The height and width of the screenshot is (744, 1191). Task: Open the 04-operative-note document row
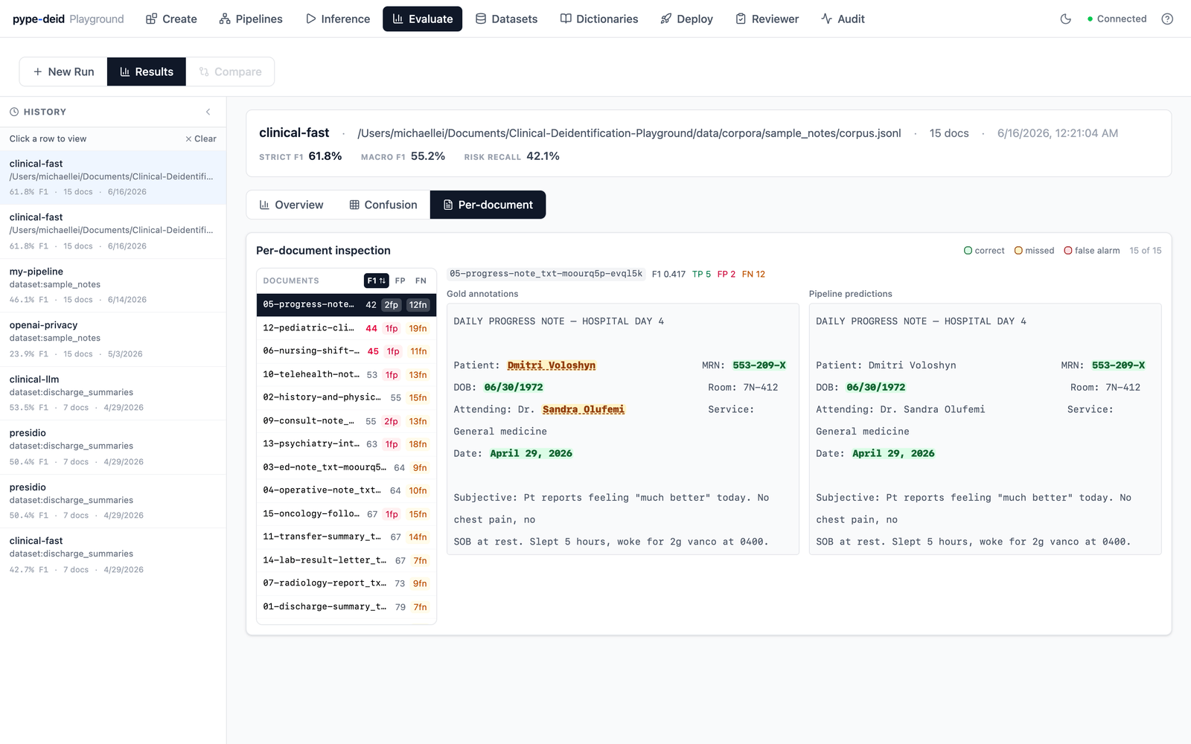tap(346, 490)
